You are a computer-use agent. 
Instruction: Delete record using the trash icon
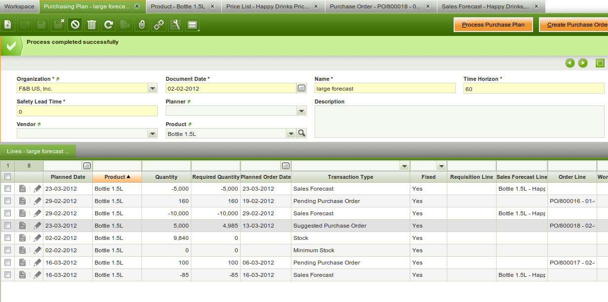[x=92, y=25]
